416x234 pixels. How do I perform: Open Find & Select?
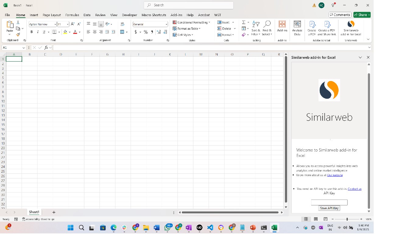267,28
